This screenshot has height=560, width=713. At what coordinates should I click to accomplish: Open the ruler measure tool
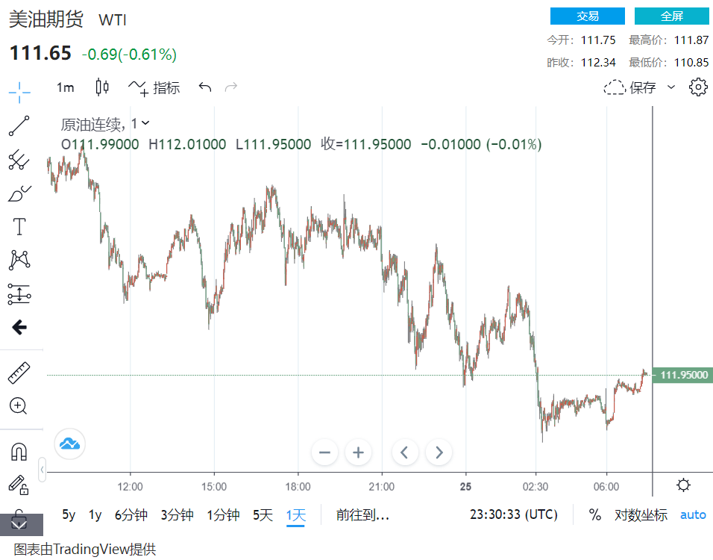[19, 373]
